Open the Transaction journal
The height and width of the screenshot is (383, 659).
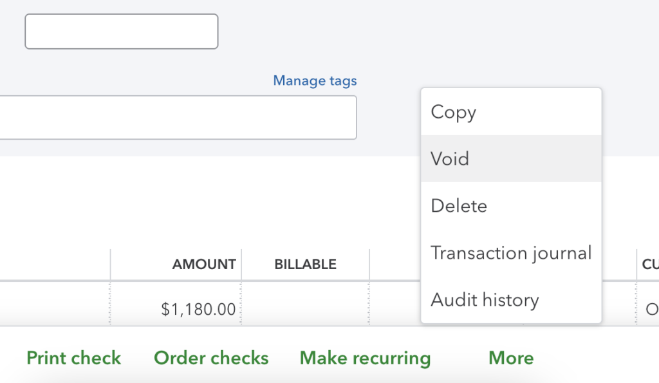[x=510, y=252]
